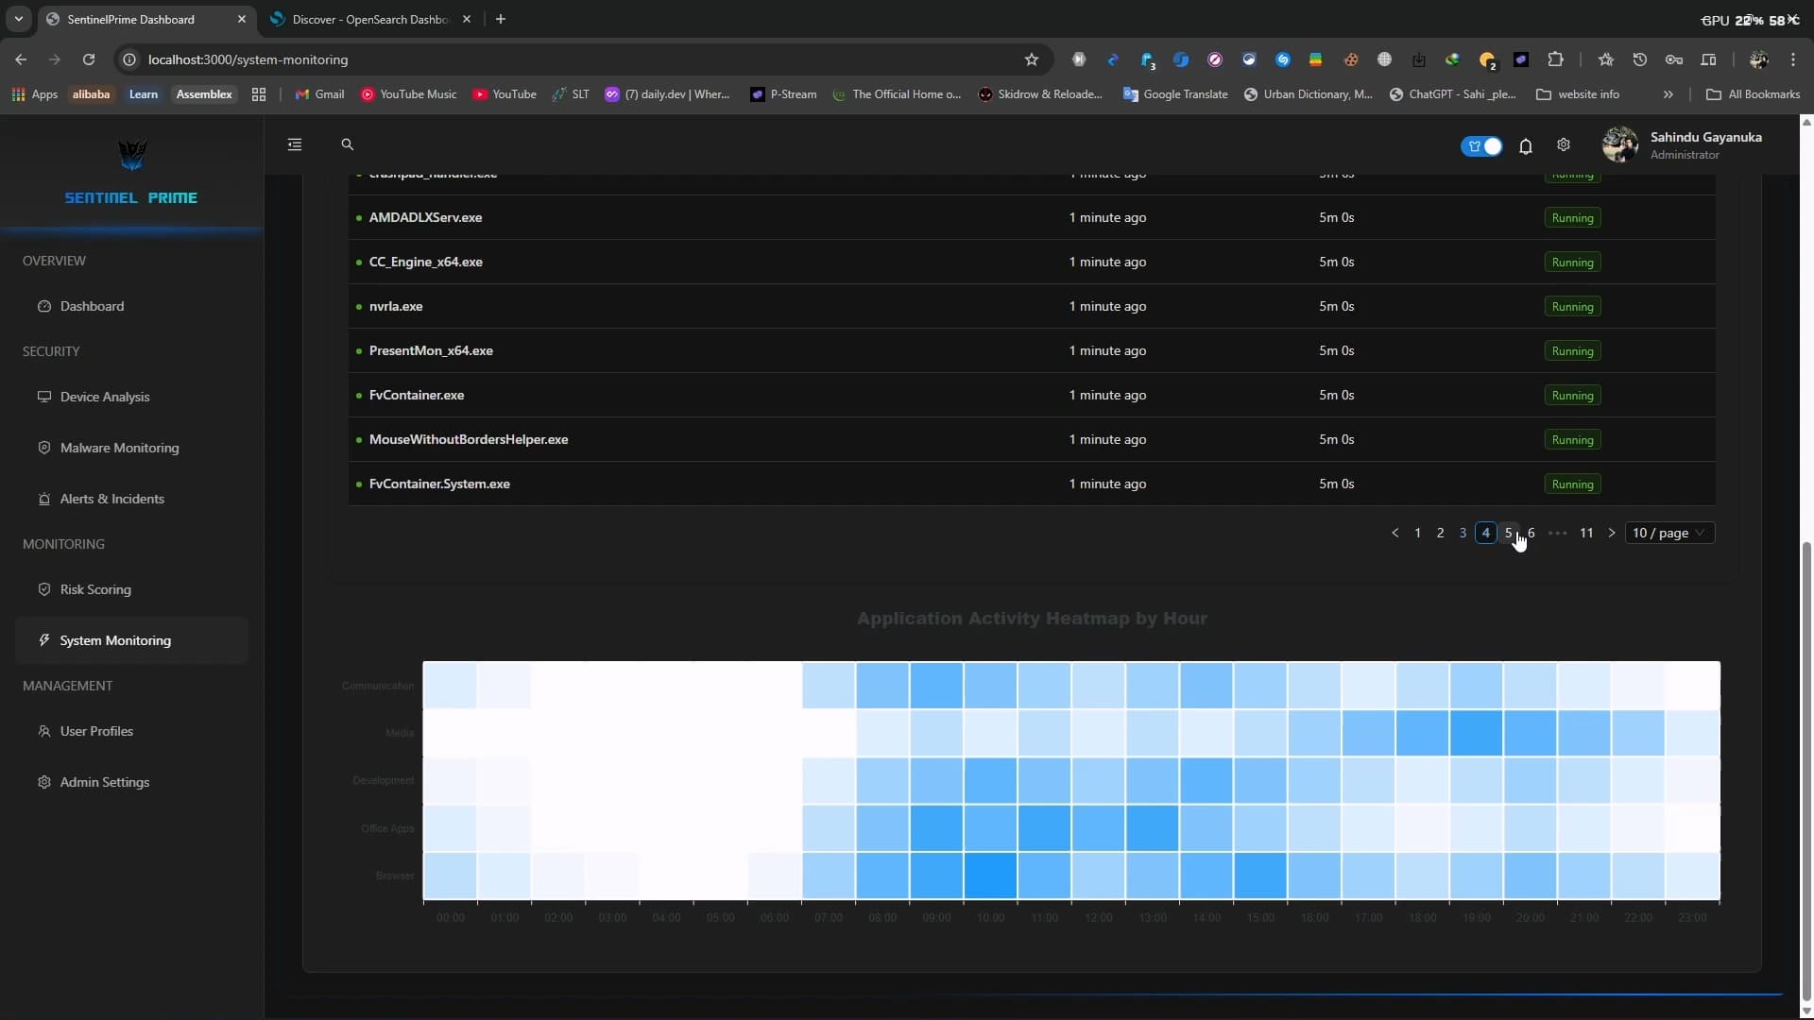The image size is (1814, 1020).
Task: Bookmark page with star icon
Action: [1031, 59]
